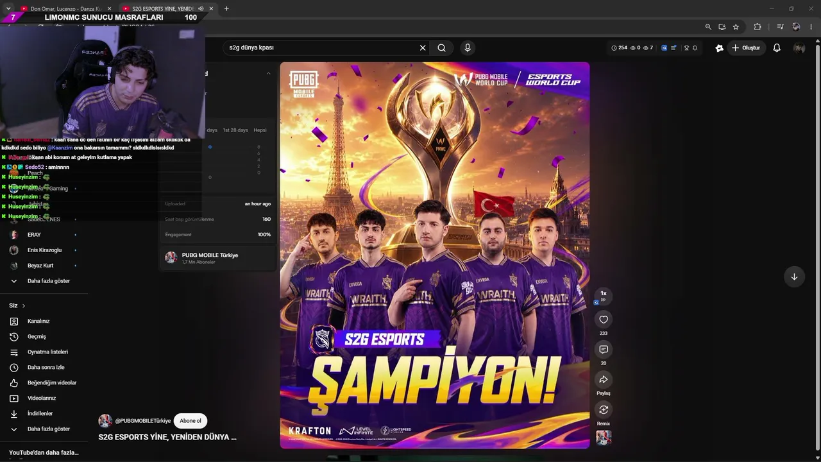Bookmark this page with the star
Viewport: 821px width, 462px height.
(x=736, y=27)
